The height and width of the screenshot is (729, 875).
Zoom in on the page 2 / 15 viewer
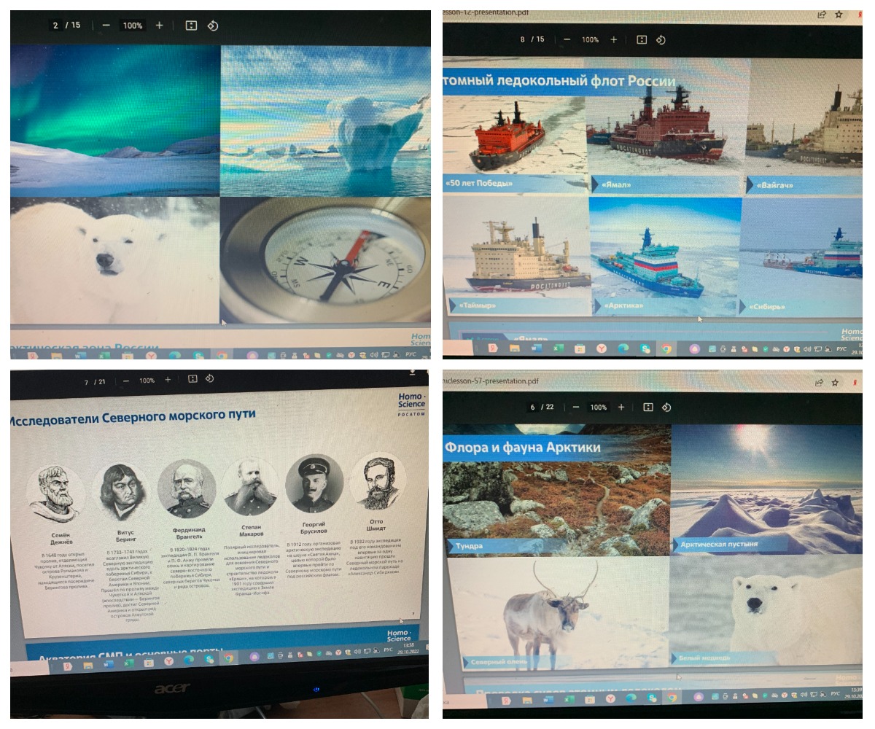pos(160,26)
